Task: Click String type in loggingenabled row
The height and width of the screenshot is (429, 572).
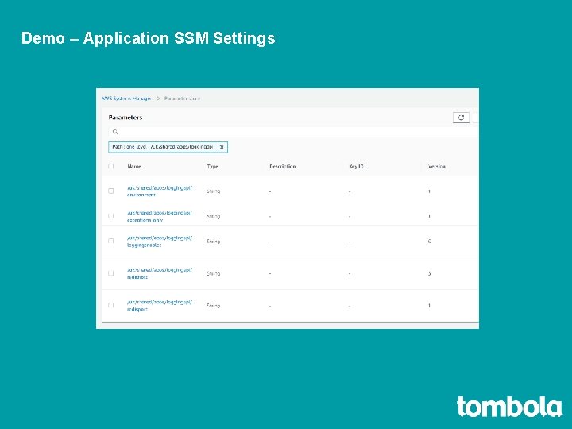Action: [213, 242]
